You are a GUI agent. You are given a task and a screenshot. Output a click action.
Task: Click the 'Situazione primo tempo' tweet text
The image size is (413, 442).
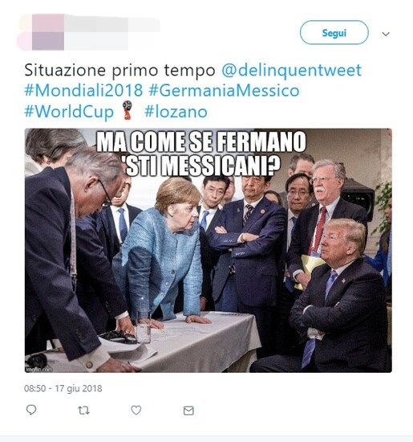[x=119, y=70]
